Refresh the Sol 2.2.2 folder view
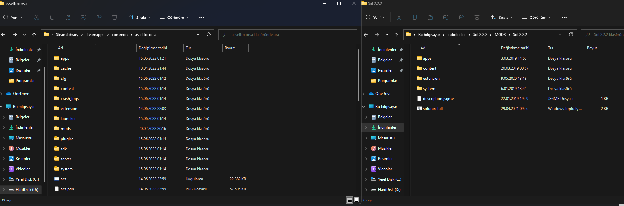Screen dimensions: 624x206 [x=571, y=34]
